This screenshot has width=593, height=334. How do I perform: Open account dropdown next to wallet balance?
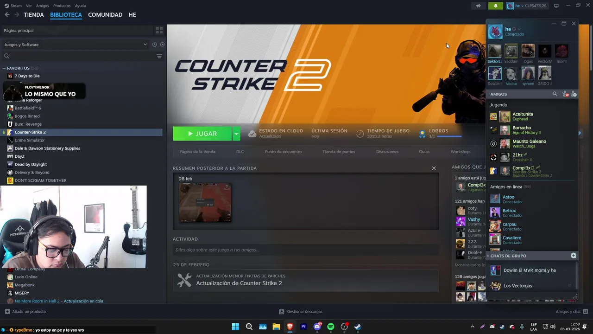(x=527, y=6)
